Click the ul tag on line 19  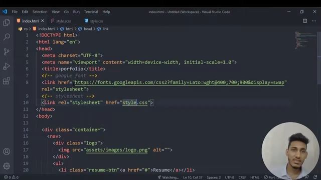[x=58, y=163]
